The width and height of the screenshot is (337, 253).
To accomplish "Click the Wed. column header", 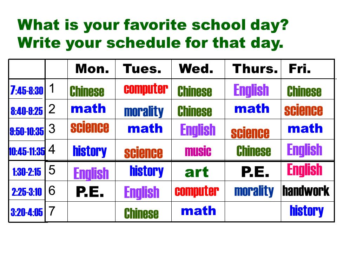I will tap(196, 69).
